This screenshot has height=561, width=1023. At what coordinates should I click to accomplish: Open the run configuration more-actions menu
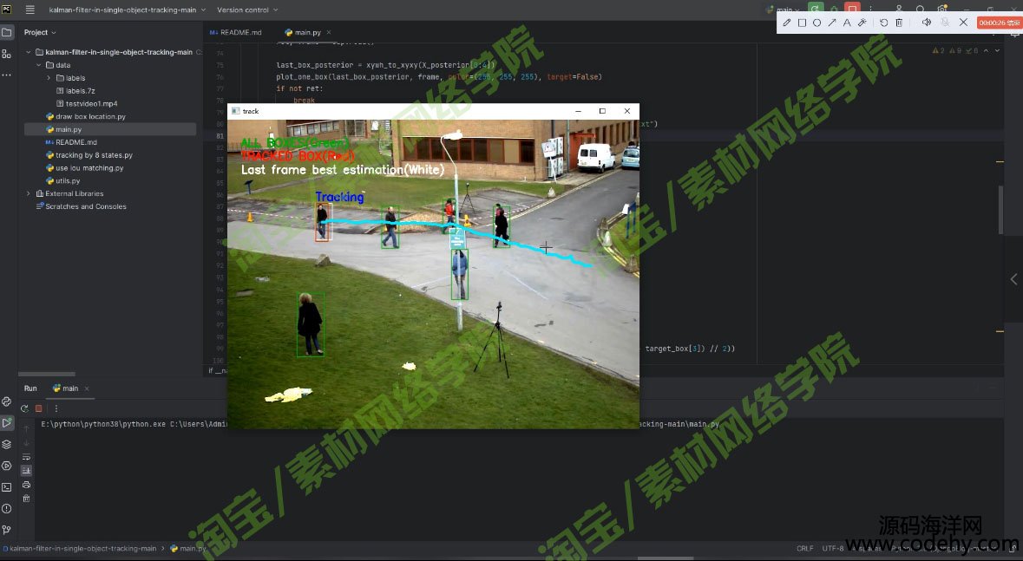870,10
